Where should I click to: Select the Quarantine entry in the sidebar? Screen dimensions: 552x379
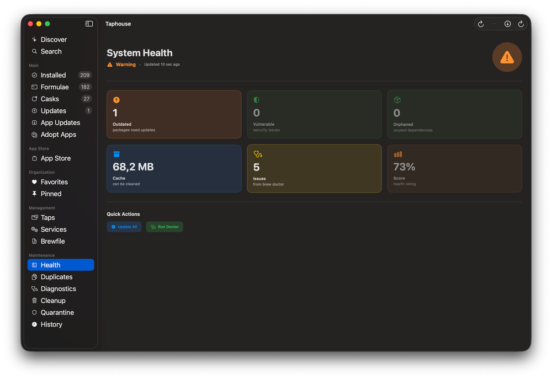click(57, 312)
